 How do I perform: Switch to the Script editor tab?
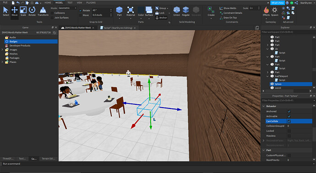[118, 28]
